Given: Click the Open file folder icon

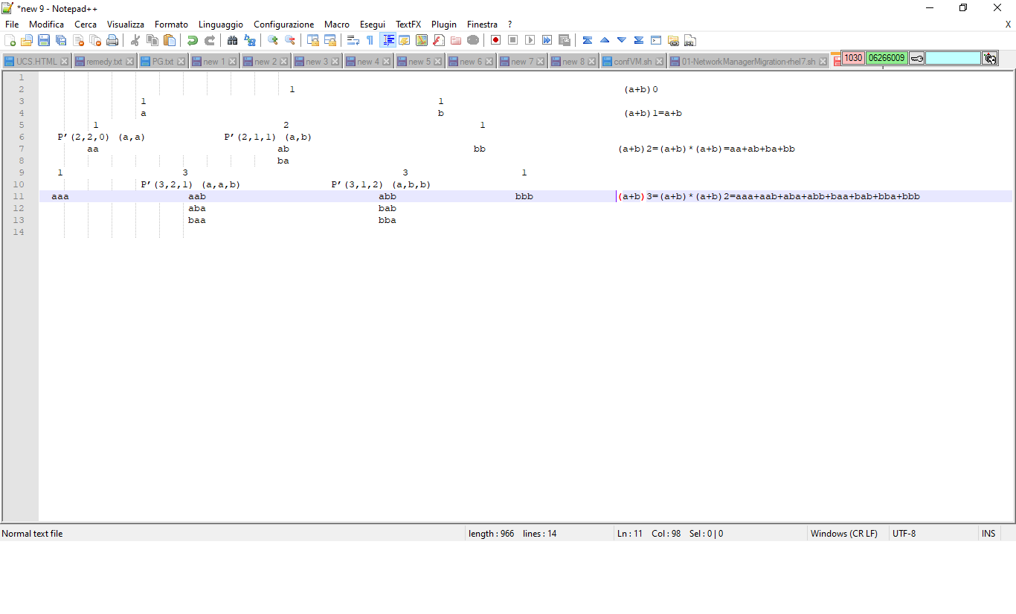Looking at the screenshot, I should tap(27, 40).
